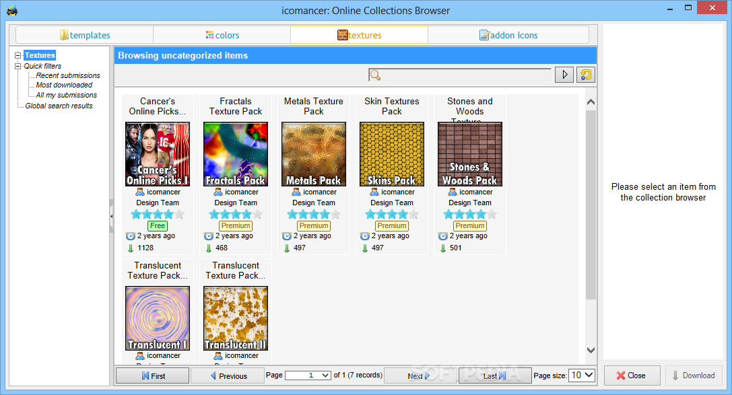This screenshot has width=732, height=395.
Task: Click author icon under Metals Pack
Action: click(x=296, y=192)
